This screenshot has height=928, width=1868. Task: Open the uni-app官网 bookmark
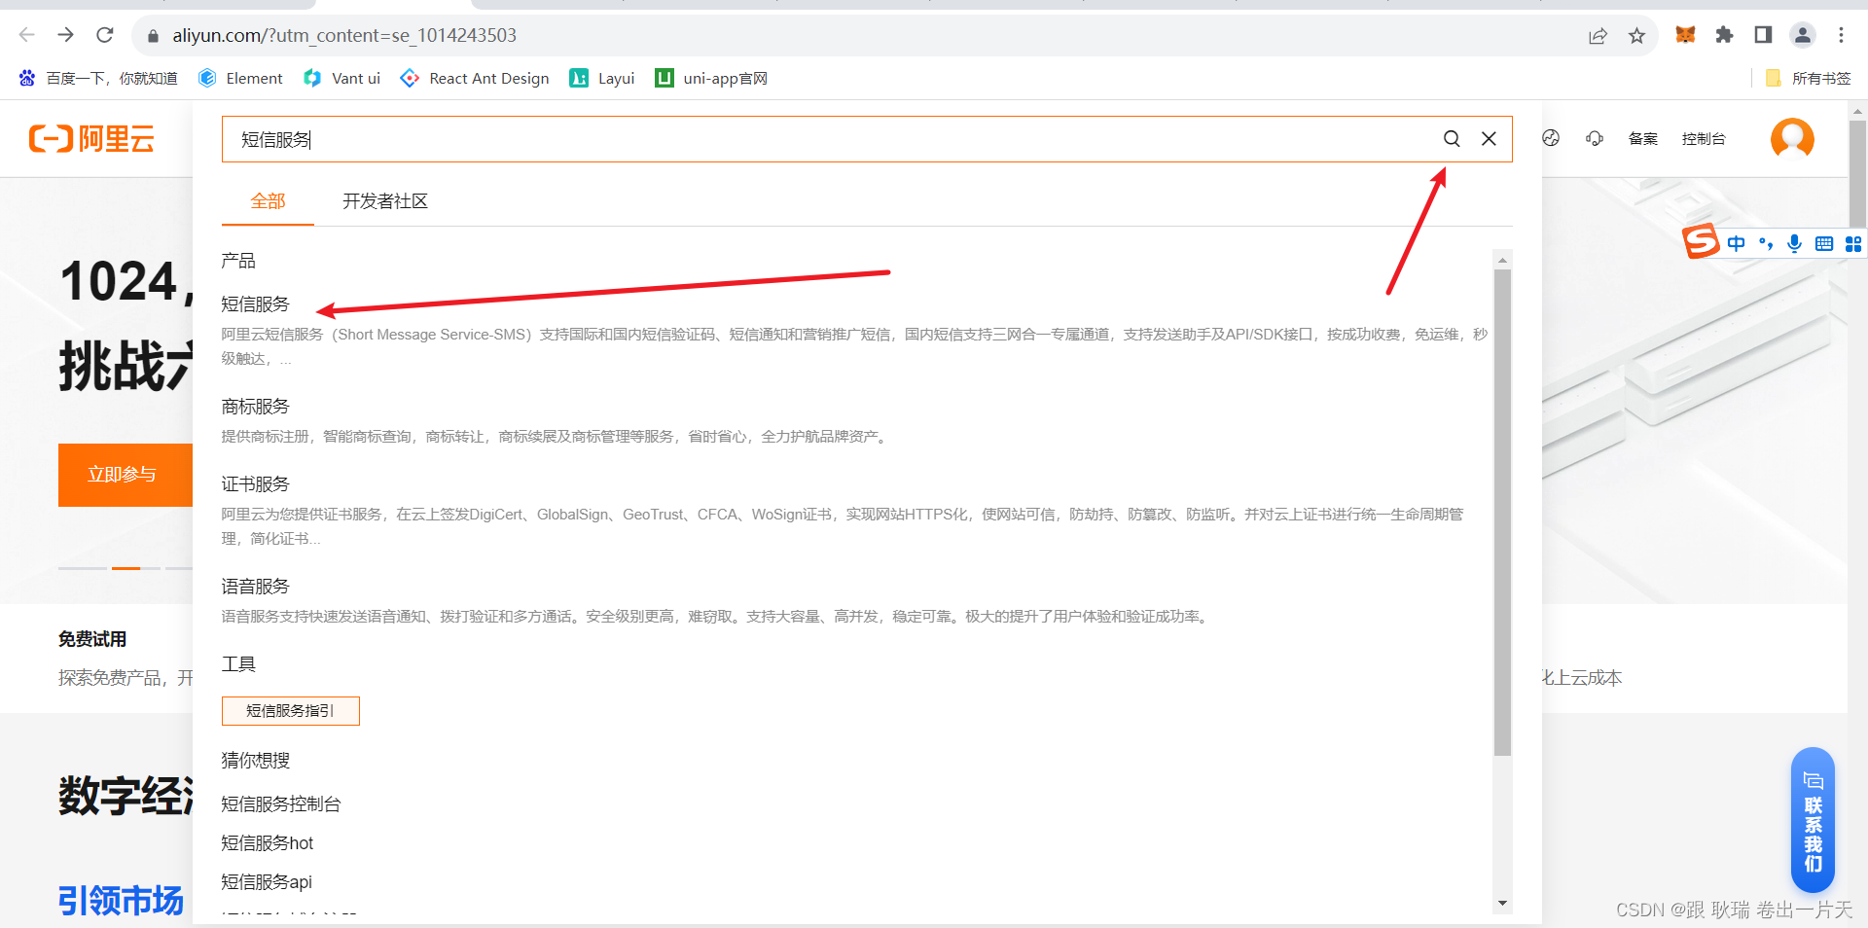pyautogui.click(x=711, y=78)
